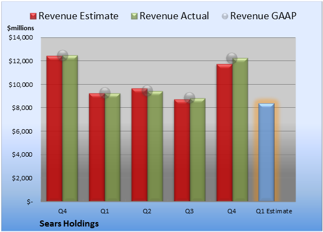This screenshot has width=323, height=232.
Task: Click the GAAP marker above Q2 bars
Action: pyautogui.click(x=147, y=91)
